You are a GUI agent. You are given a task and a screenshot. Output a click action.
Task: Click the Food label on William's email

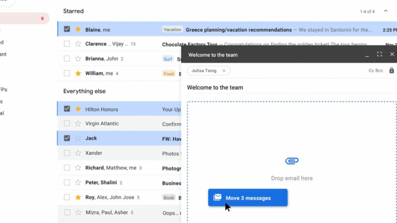point(169,74)
